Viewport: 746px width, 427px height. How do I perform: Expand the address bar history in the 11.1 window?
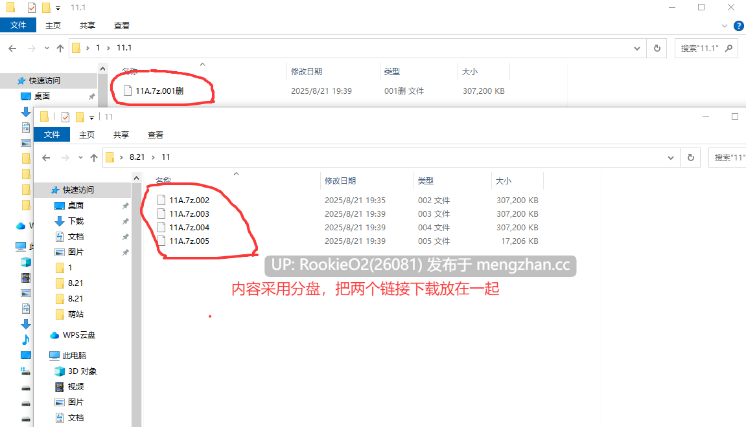coord(637,48)
